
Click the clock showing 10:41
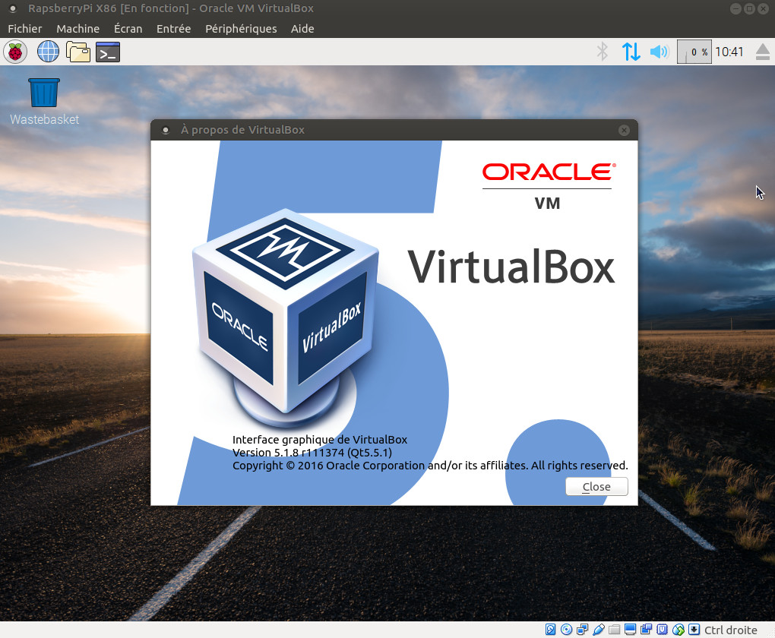pyautogui.click(x=729, y=52)
